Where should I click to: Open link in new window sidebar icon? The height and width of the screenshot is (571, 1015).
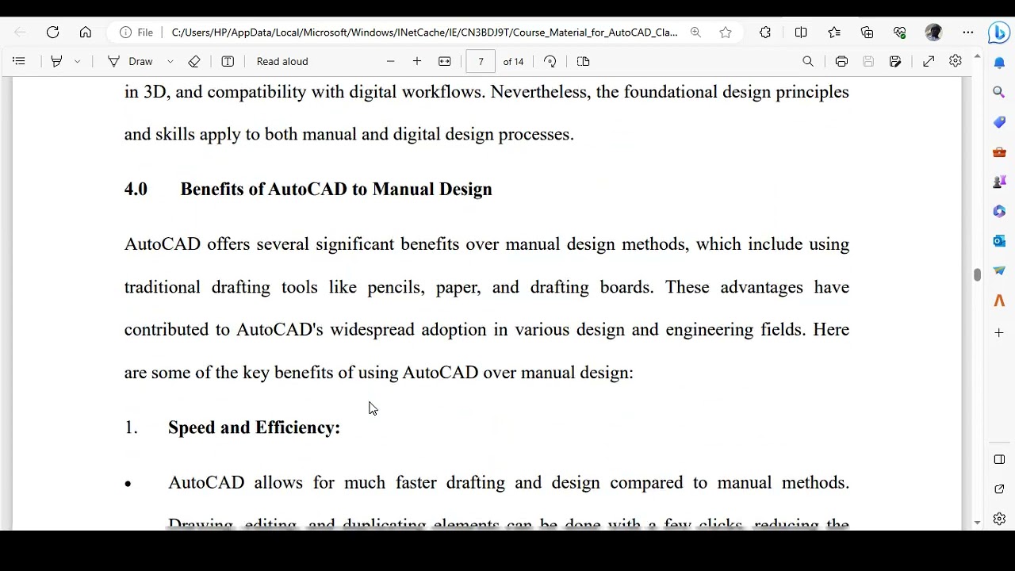[x=999, y=489]
